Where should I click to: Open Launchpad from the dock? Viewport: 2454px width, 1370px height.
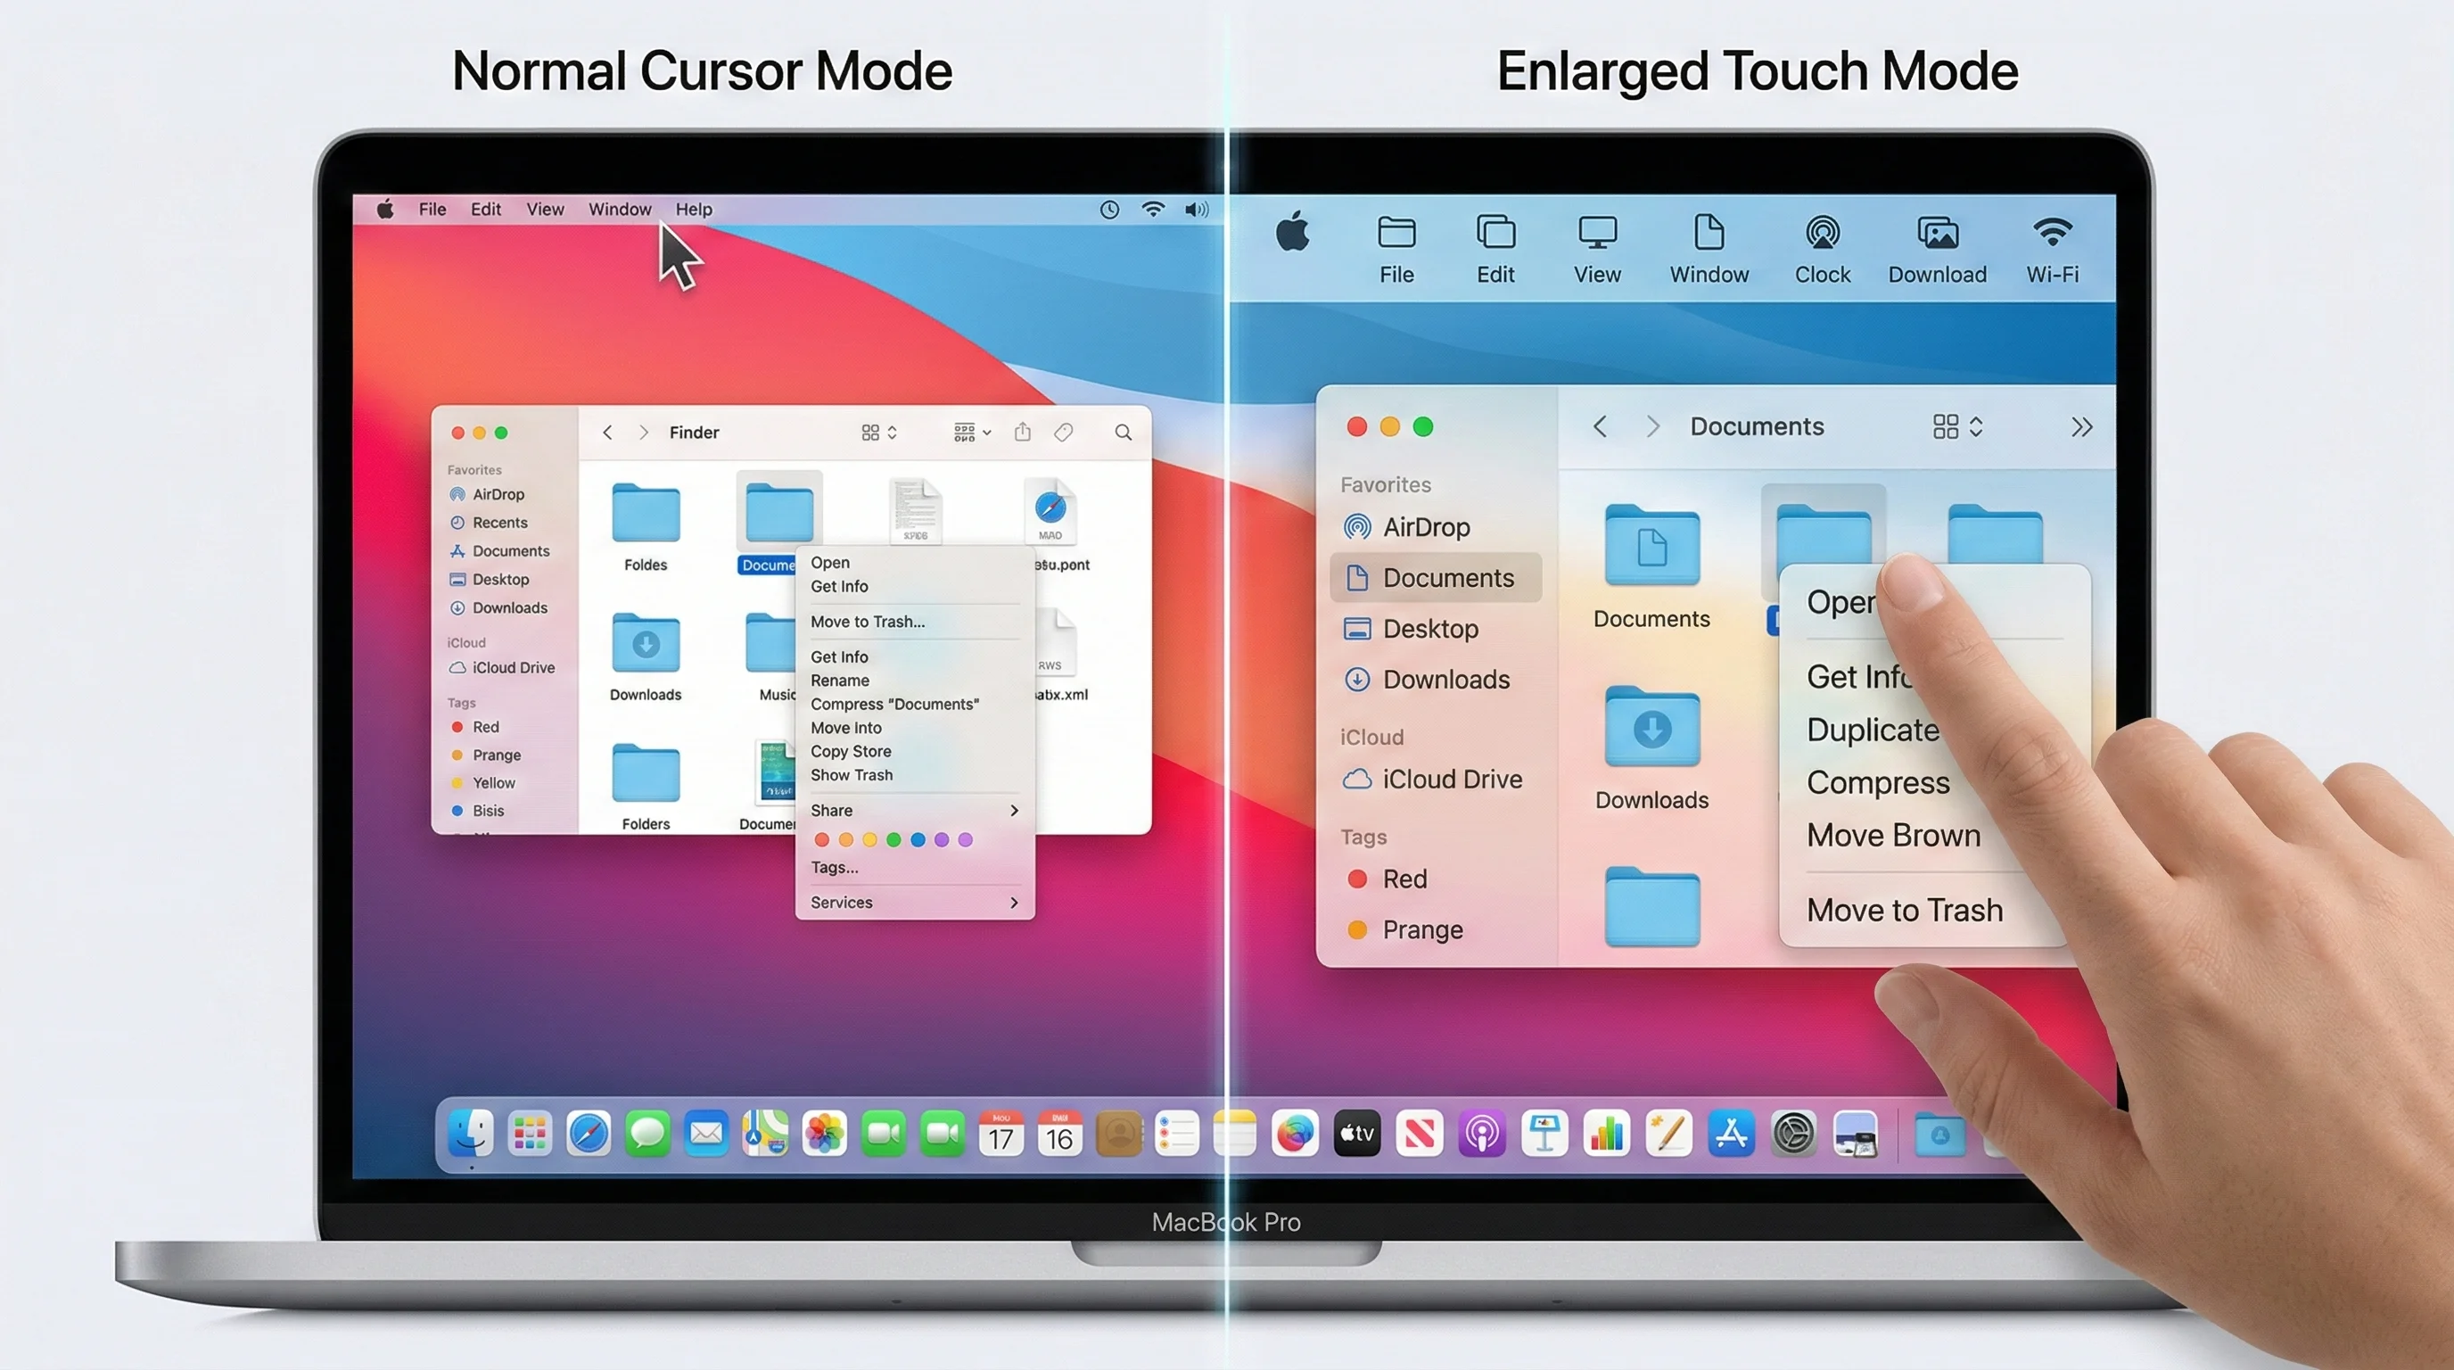530,1134
